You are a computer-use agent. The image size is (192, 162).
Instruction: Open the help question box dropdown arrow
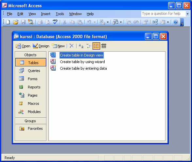[187, 14]
